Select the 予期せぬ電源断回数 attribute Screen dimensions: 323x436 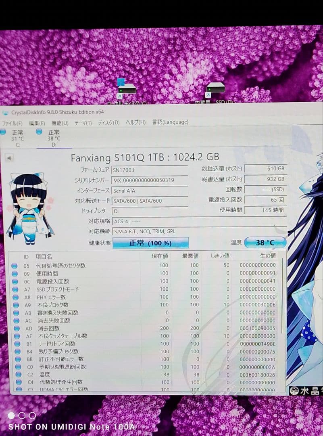coord(63,367)
